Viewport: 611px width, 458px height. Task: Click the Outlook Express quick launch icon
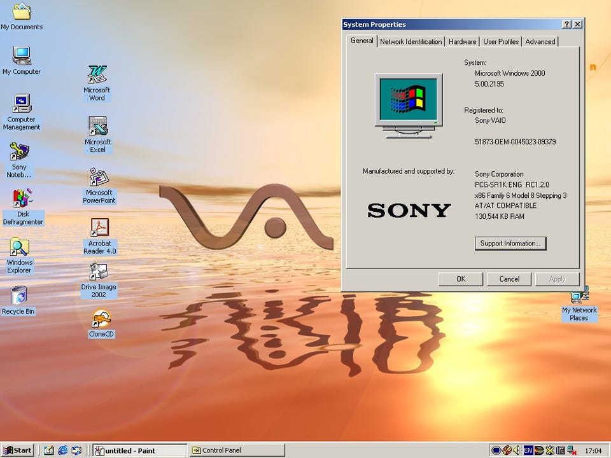tap(76, 450)
